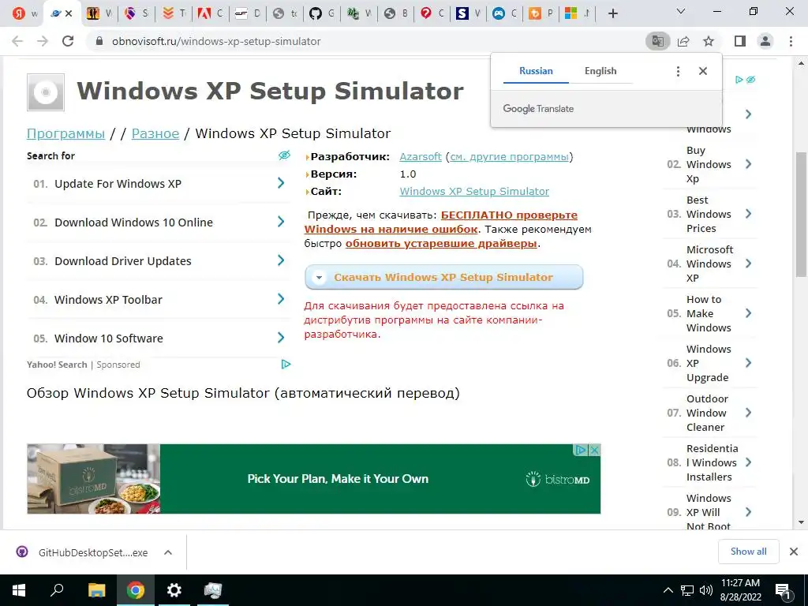Open the bistroMD banner ad
The image size is (808, 606).
coord(313,479)
